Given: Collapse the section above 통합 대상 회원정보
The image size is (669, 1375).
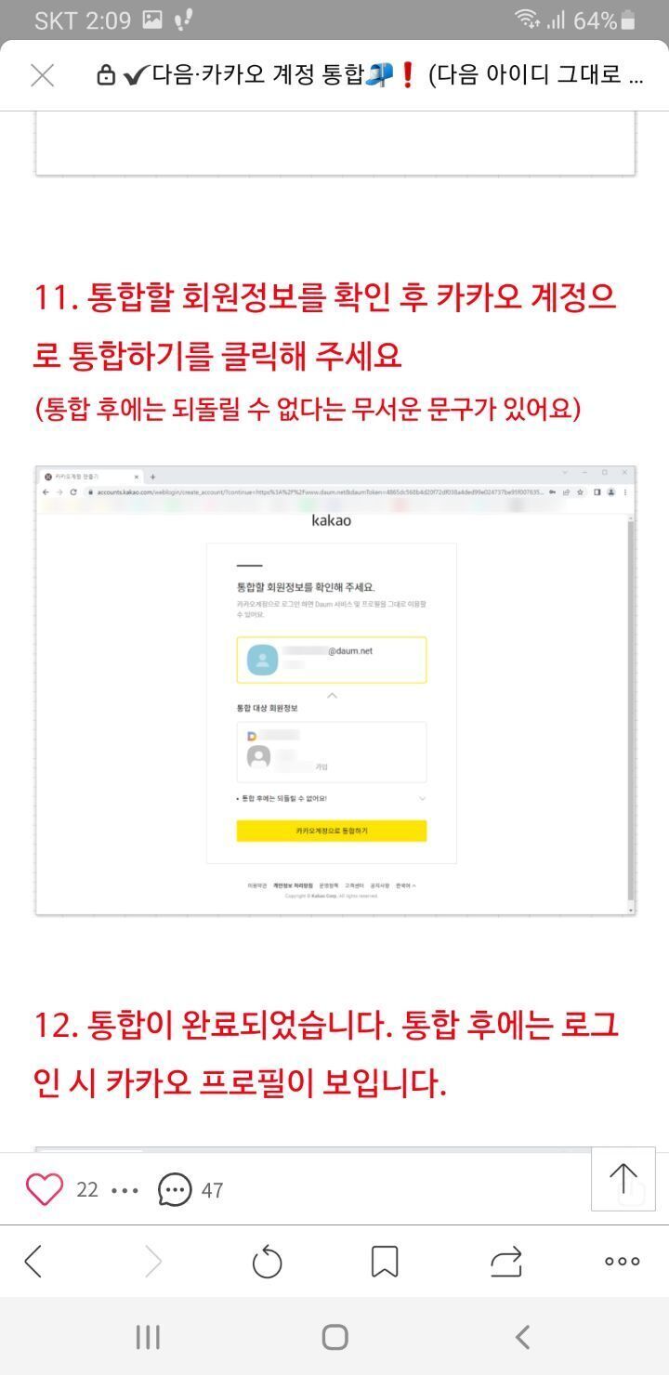Looking at the screenshot, I should [332, 695].
